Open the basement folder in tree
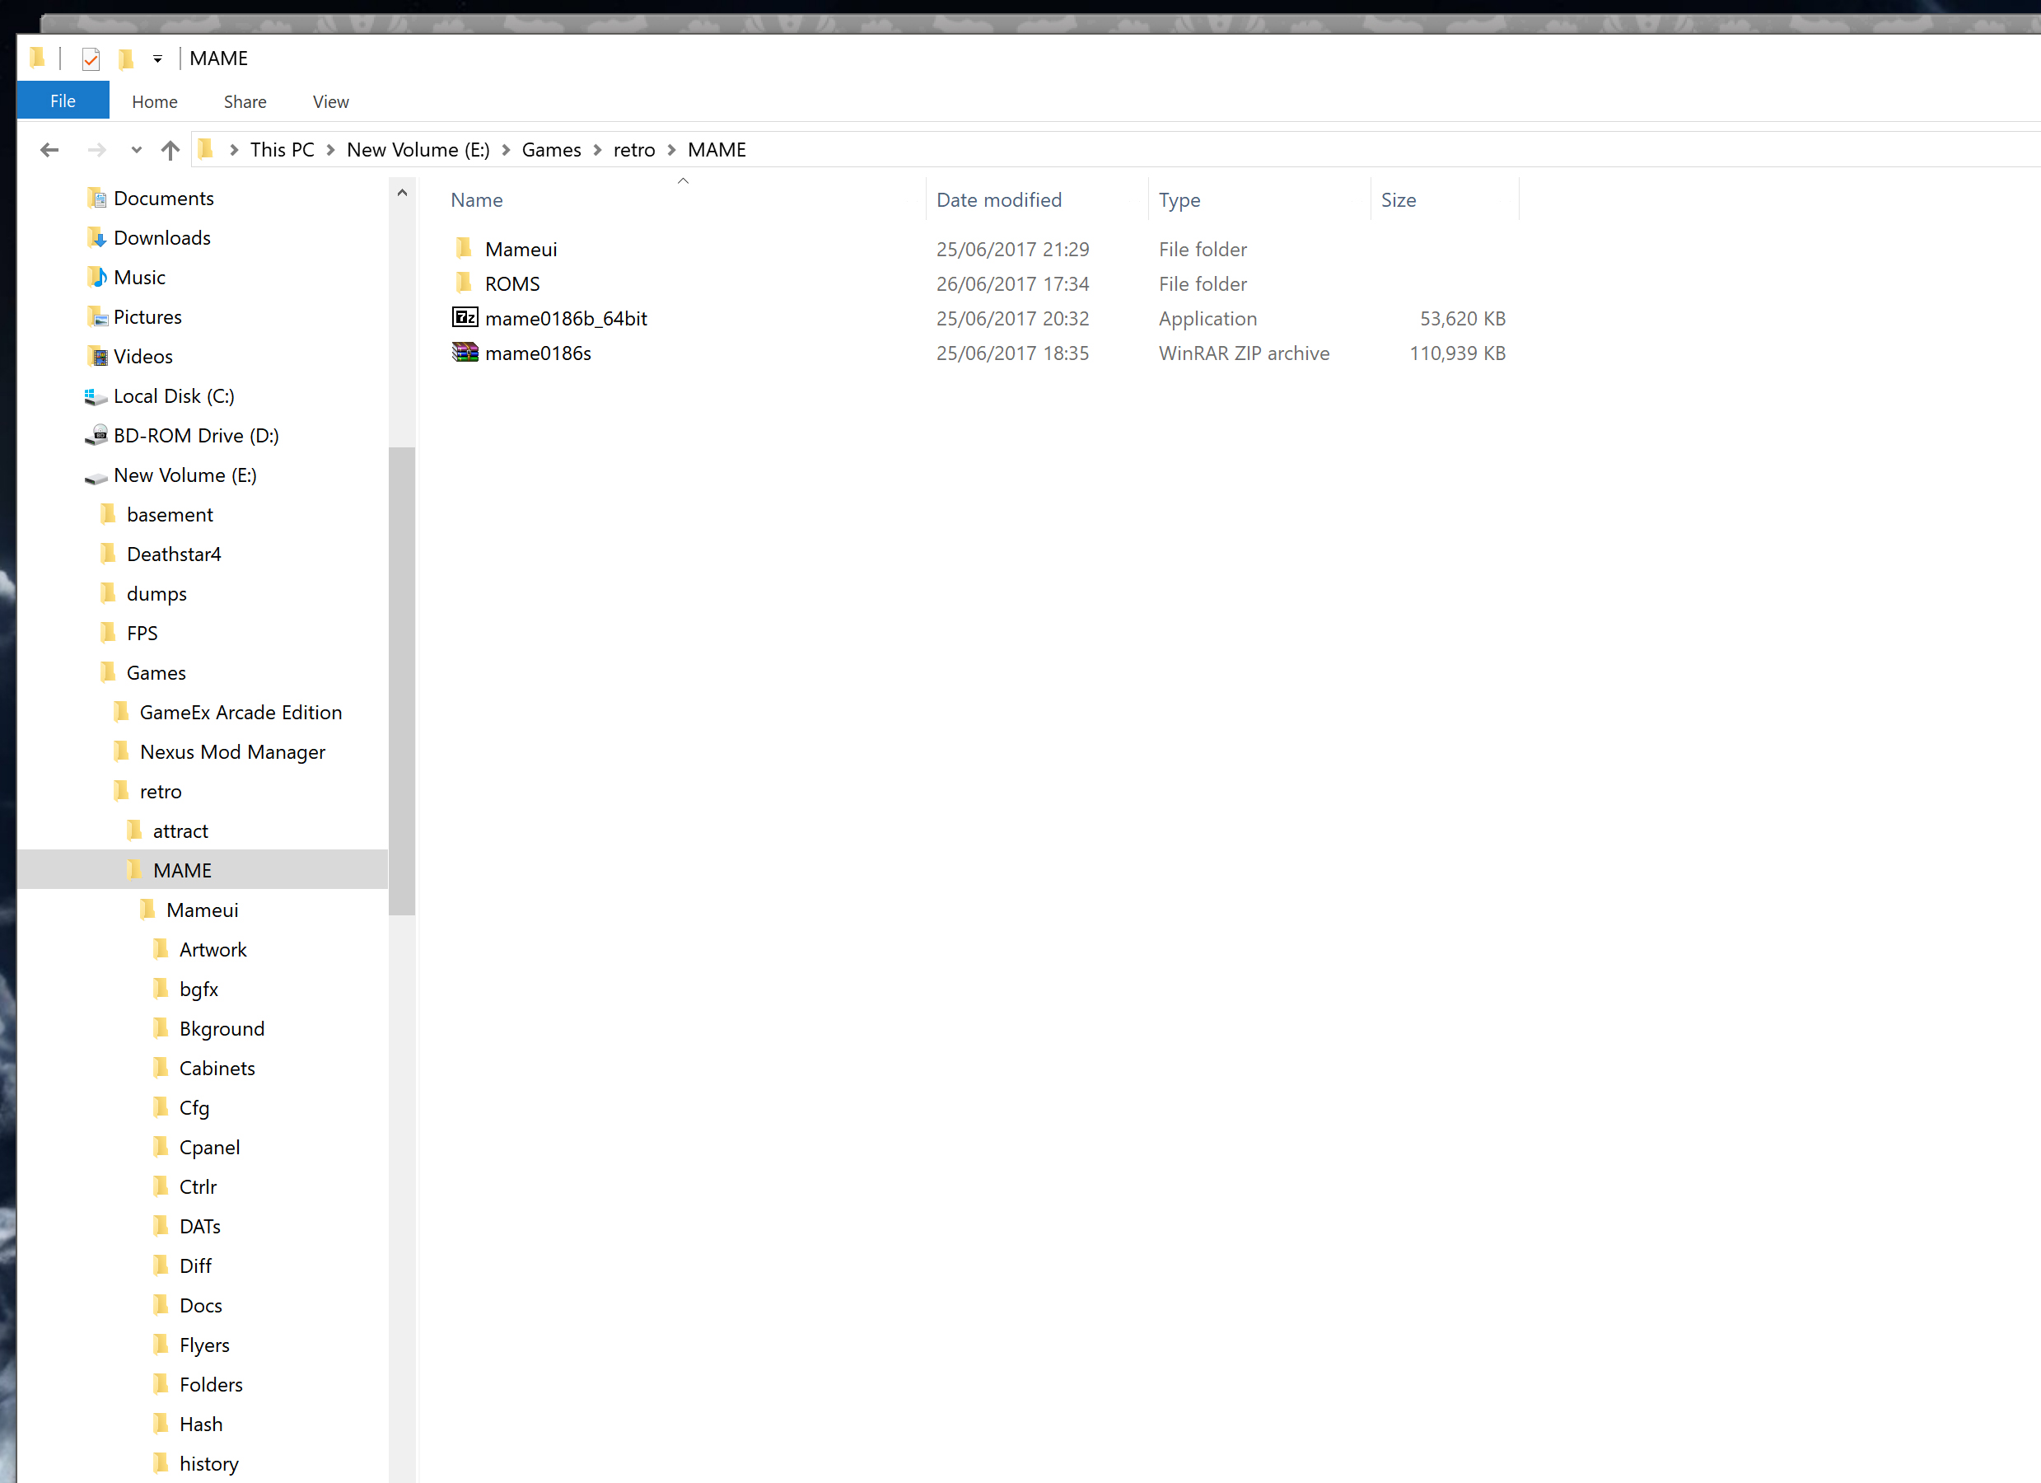The image size is (2041, 1483). tap(169, 514)
